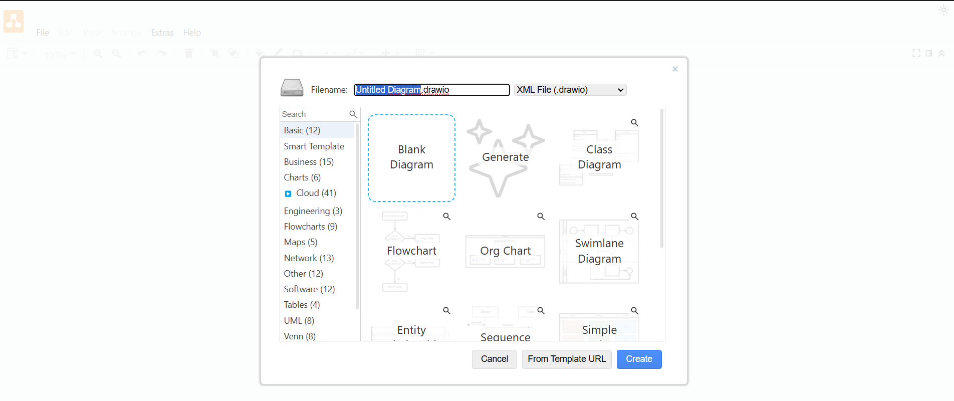Viewport: 954px width, 401px height.
Task: Expand the Cloud (41) category
Action: pos(288,193)
